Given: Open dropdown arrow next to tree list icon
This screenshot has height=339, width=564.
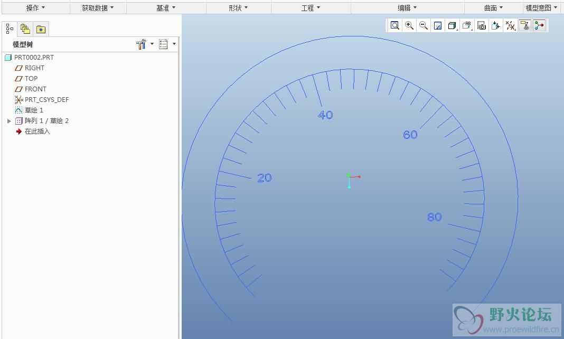Looking at the screenshot, I should [174, 44].
